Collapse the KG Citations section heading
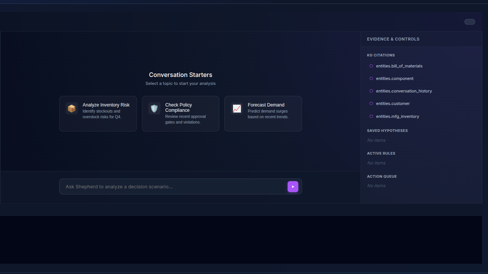Screen dimensions: 488x274 pos(381,55)
